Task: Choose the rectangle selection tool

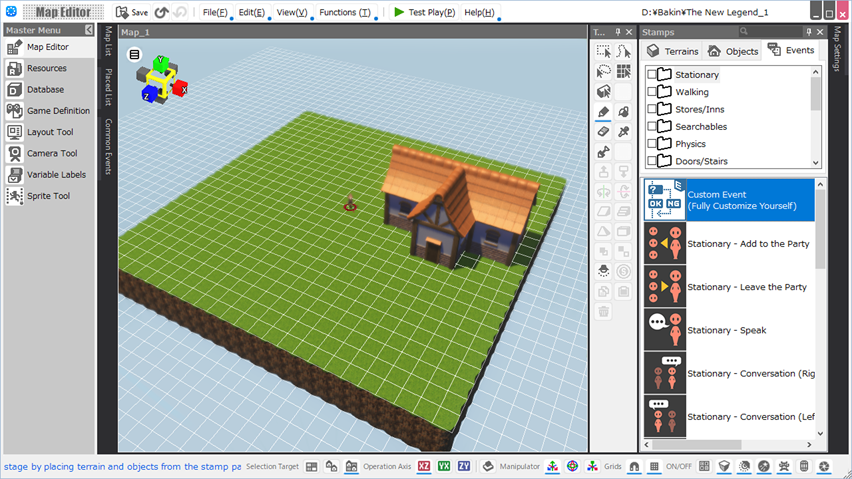Action: (603, 51)
